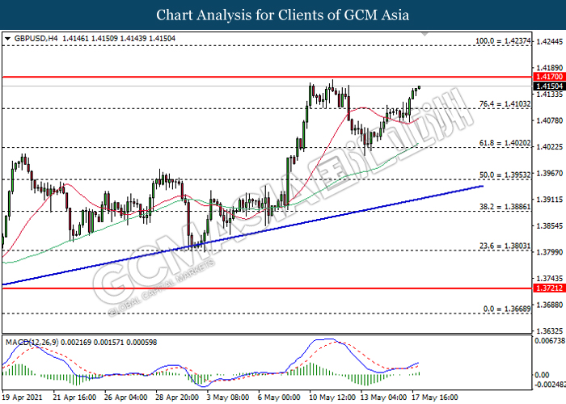Click the triangle arrow beside GBPUSD,H4
This screenshot has width=566, height=404.
point(8,38)
